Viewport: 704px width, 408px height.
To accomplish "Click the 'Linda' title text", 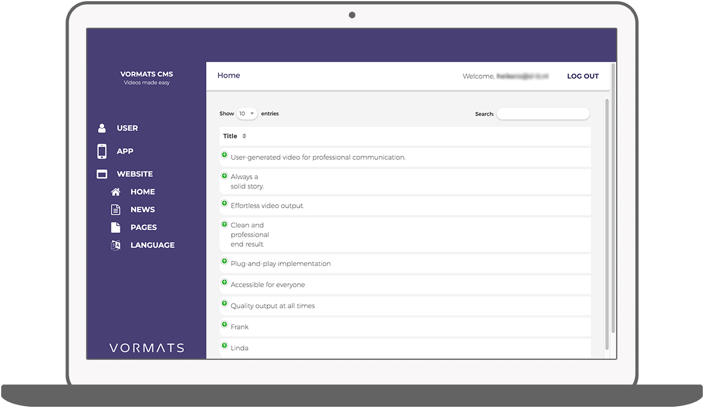I will [239, 348].
